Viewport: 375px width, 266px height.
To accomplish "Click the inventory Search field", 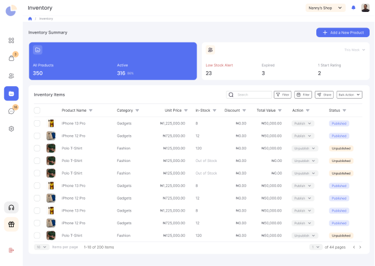I will [249, 94].
